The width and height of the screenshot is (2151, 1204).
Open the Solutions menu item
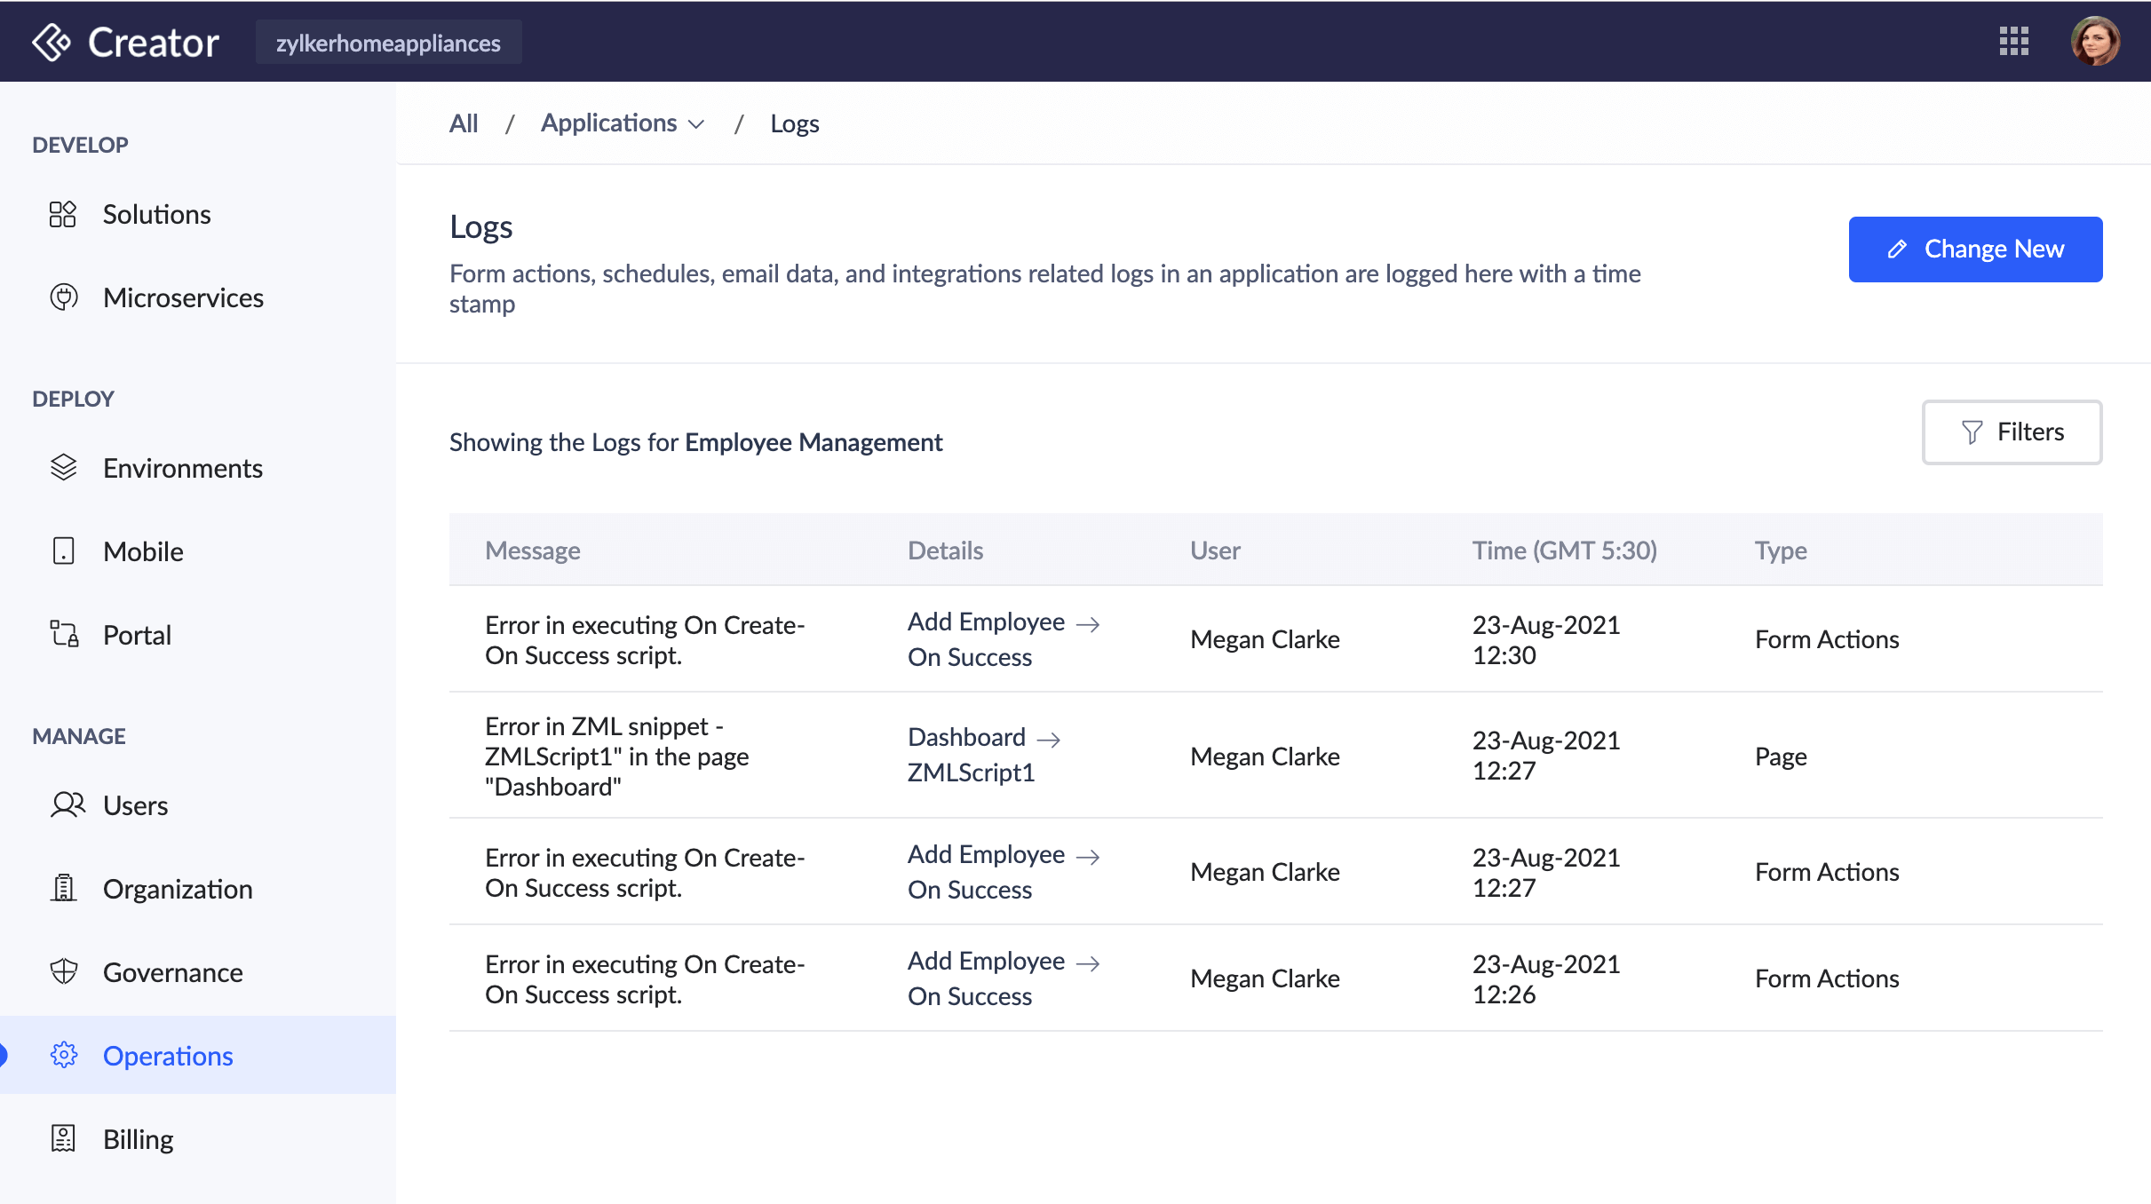point(197,214)
